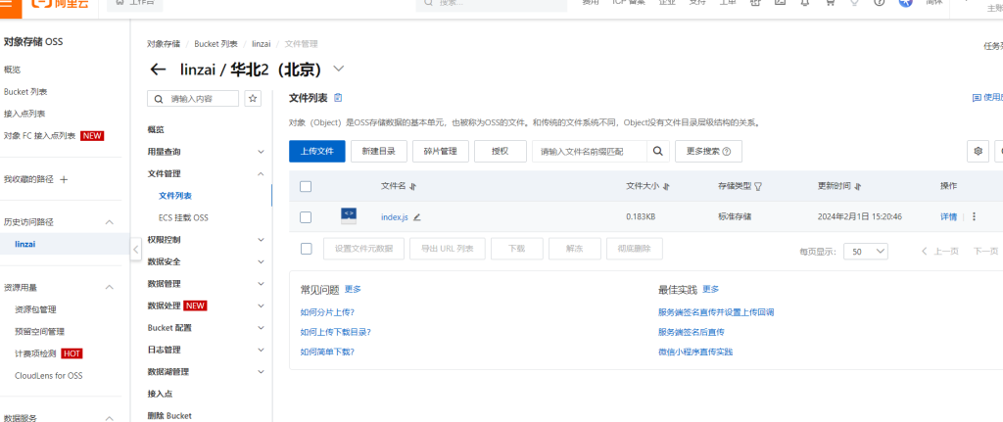
Task: Open the bucket region dropdown next to 华北2（北京）
Action: point(338,69)
